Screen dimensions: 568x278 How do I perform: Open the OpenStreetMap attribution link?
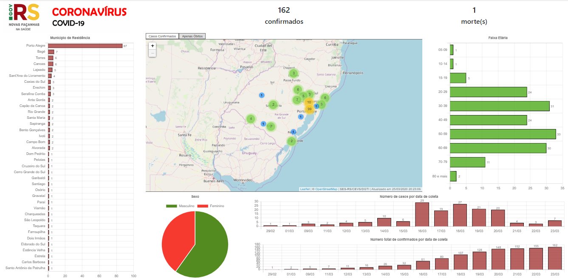point(326,189)
